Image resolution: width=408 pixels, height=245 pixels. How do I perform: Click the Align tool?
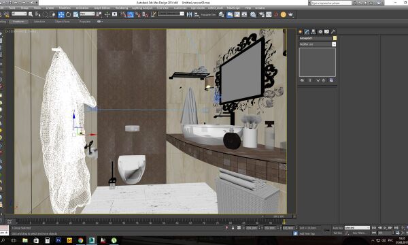coord(197,14)
